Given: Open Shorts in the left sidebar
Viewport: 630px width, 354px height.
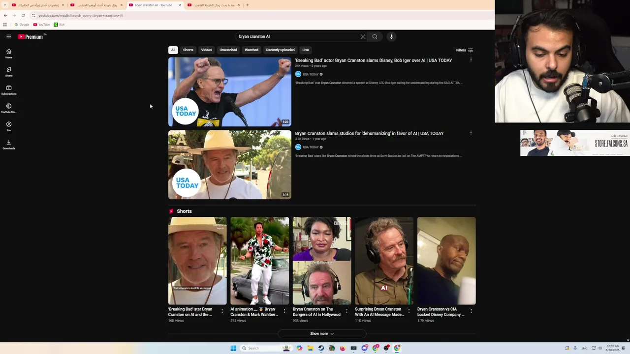Looking at the screenshot, I should pyautogui.click(x=8, y=72).
